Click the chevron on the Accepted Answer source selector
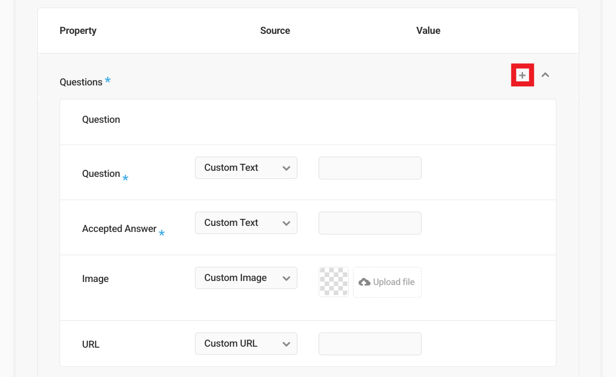Image resolution: width=616 pixels, height=377 pixels. (x=286, y=223)
